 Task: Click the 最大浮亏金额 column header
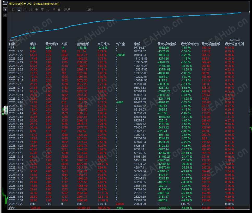coord(167,44)
